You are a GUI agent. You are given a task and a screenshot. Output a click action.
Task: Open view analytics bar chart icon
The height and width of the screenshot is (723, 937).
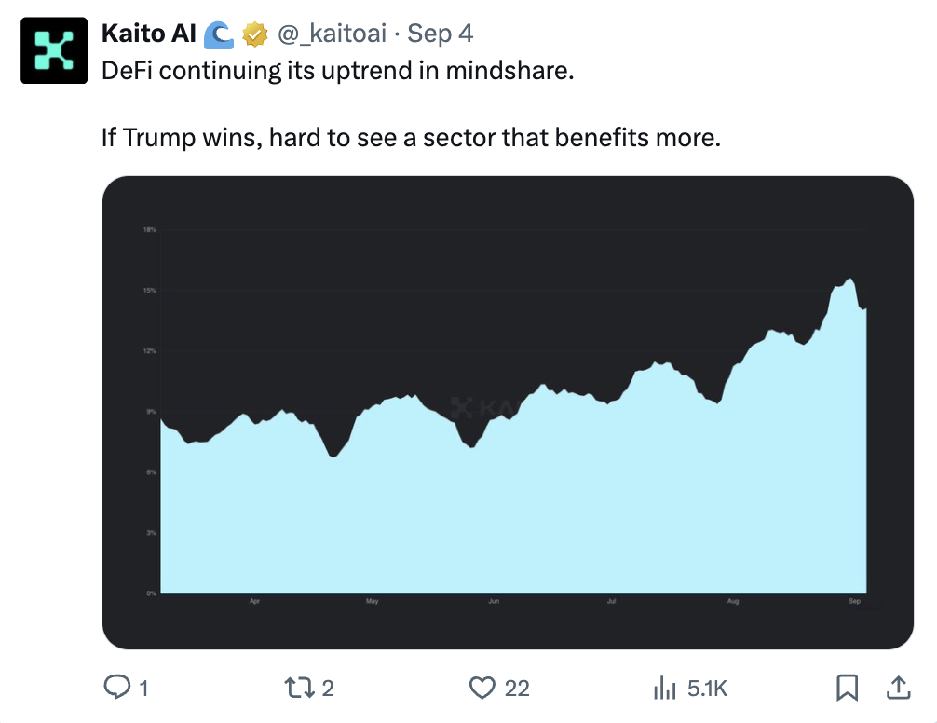(x=665, y=689)
